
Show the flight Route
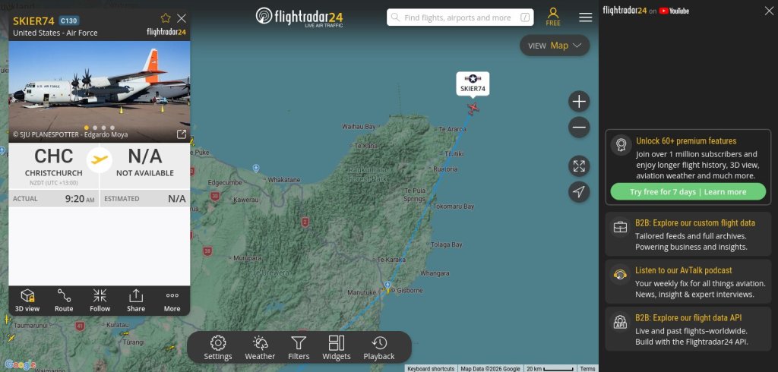64,300
